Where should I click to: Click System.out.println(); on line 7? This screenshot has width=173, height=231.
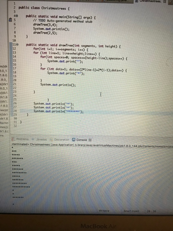point(51,29)
